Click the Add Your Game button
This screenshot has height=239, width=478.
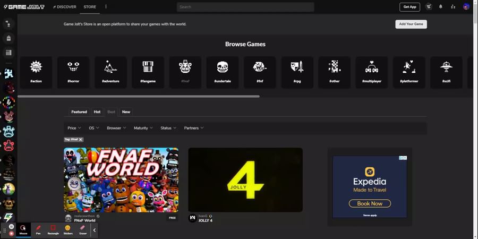411,24
